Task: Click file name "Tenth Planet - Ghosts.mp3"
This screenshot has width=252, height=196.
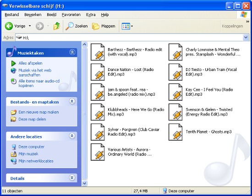Action: coord(208,132)
